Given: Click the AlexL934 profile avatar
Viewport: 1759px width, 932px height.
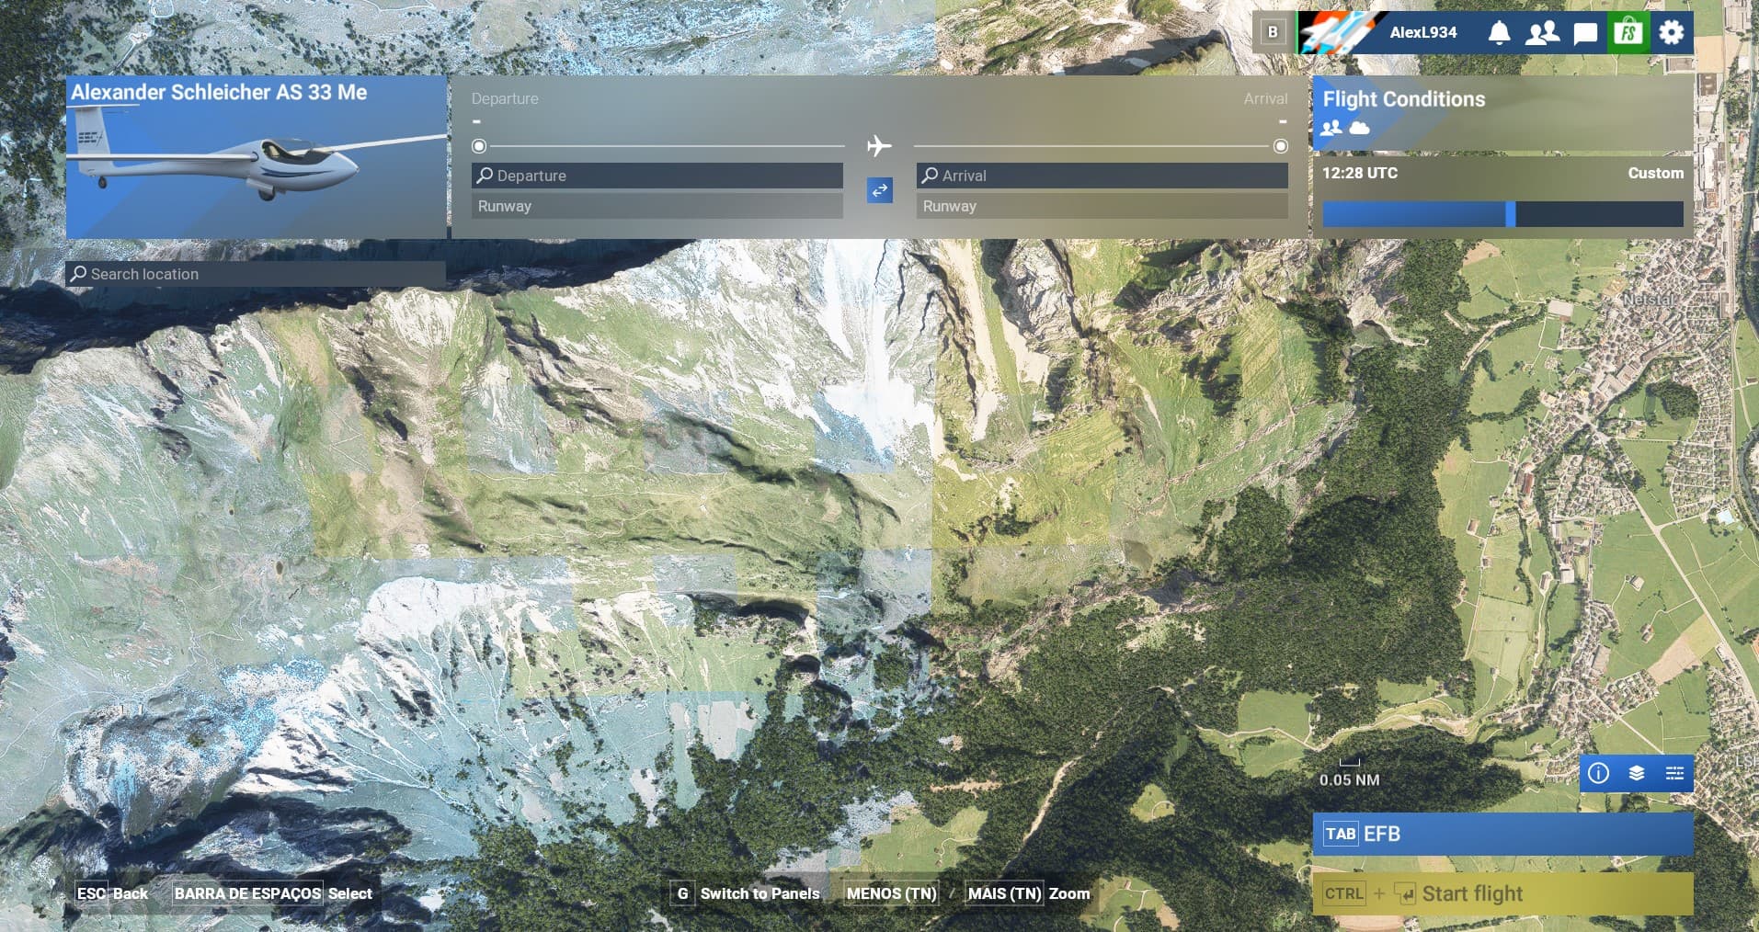Looking at the screenshot, I should pyautogui.click(x=1342, y=33).
